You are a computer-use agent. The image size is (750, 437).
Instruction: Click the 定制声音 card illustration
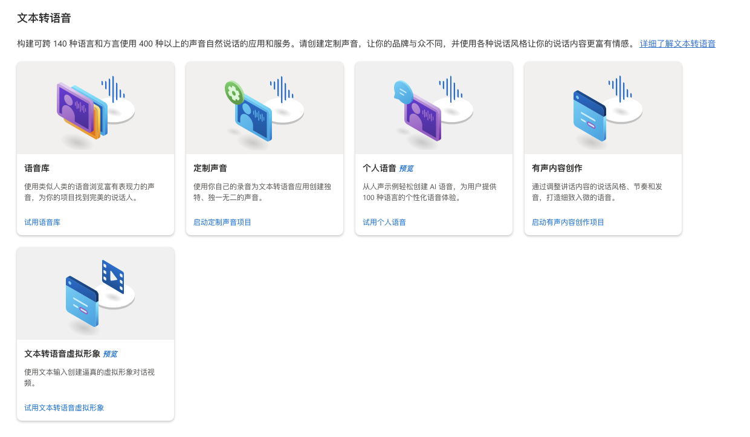point(265,108)
